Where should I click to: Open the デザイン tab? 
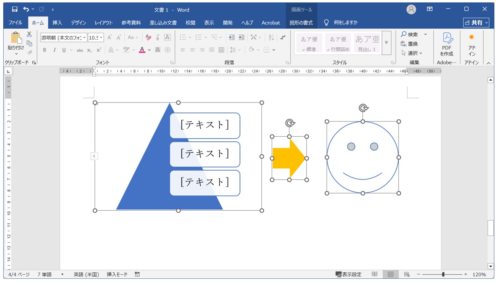79,23
